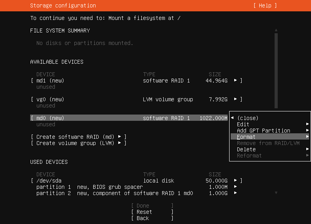
Task: Expand partition 2 arrow next to 1.000G
Action: [x=235, y=193]
